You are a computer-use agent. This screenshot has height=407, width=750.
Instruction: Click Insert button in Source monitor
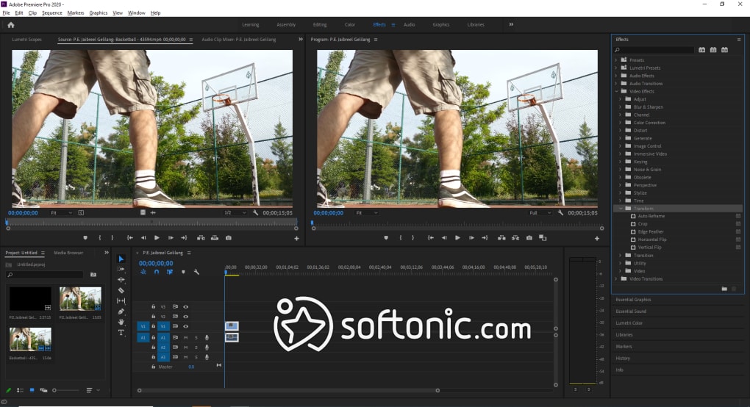click(x=201, y=238)
